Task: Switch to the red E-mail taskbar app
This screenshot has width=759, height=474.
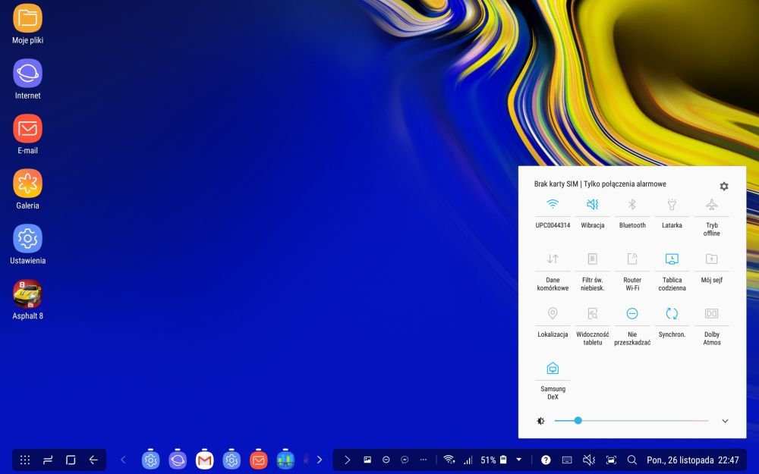Action: 259,460
